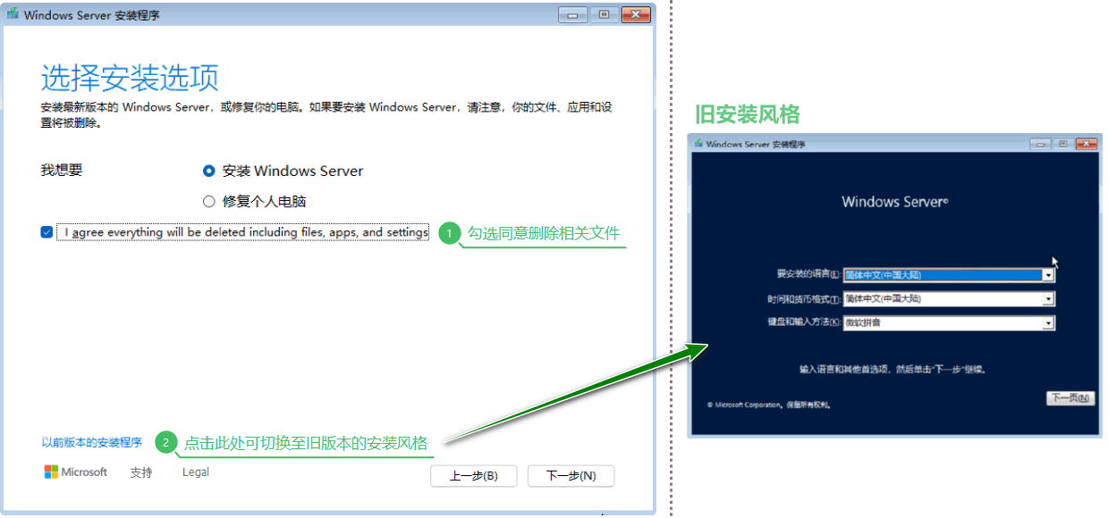
Task: Maximize the old-style installer window
Action: point(1063,144)
